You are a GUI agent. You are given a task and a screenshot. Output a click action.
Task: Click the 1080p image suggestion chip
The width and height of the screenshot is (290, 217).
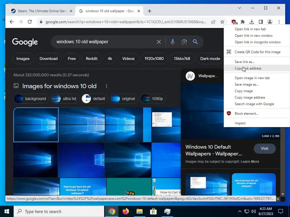coord(153,99)
